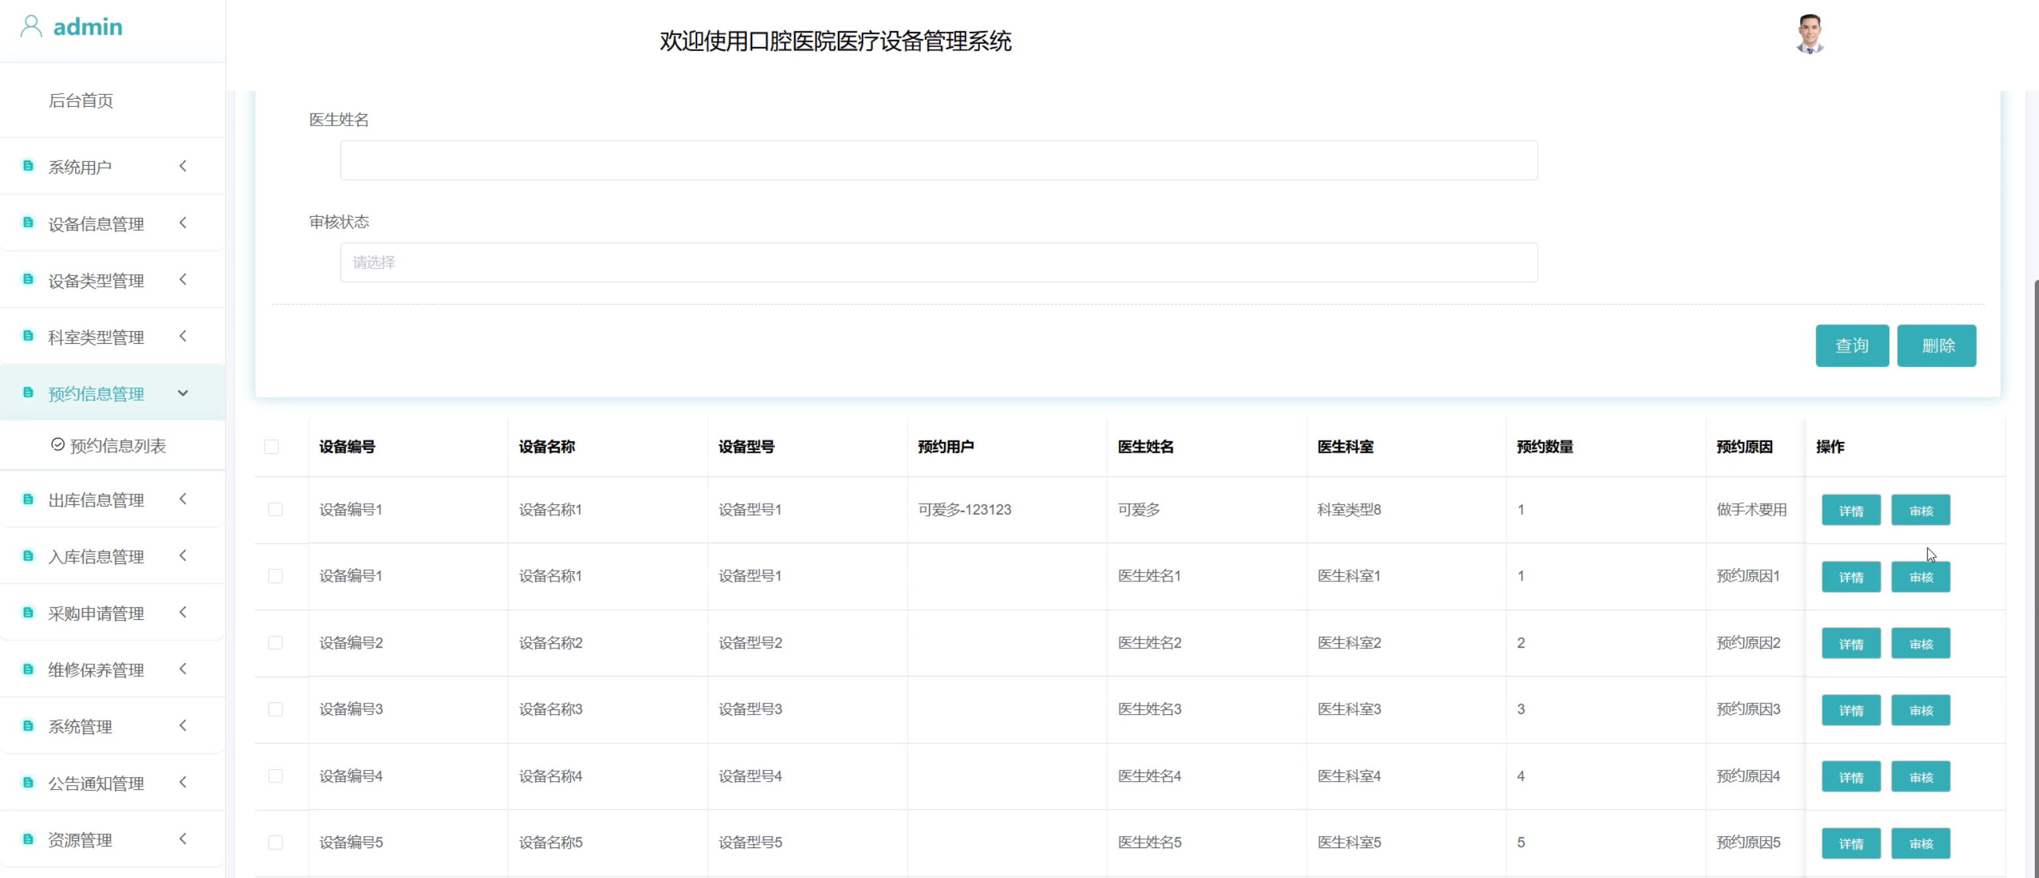View 详情 for 预约原因1 row

tap(1851, 577)
